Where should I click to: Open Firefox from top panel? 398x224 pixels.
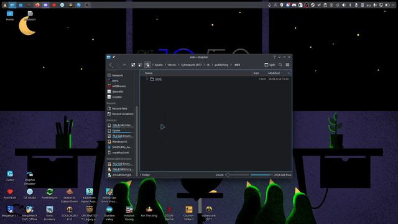pyautogui.click(x=37, y=5)
